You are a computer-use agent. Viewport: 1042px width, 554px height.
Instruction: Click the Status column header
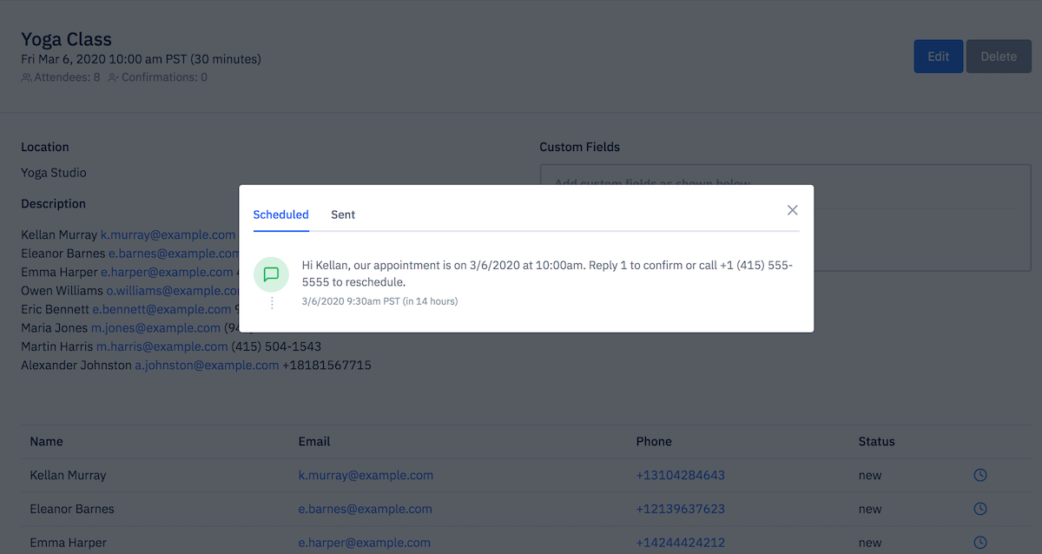(x=876, y=441)
